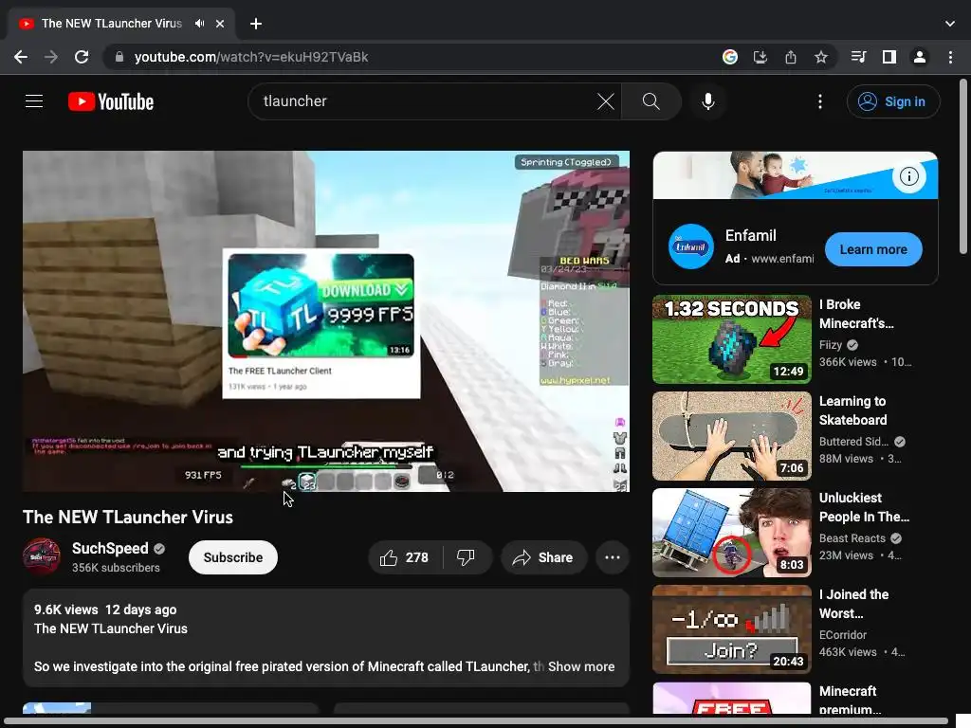This screenshot has width=971, height=728.
Task: Click the vertical page scrollbar
Action: [x=963, y=166]
